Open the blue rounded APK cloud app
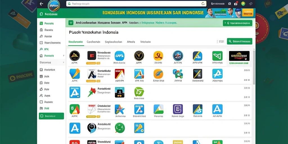The image size is (288, 144). [119, 56]
